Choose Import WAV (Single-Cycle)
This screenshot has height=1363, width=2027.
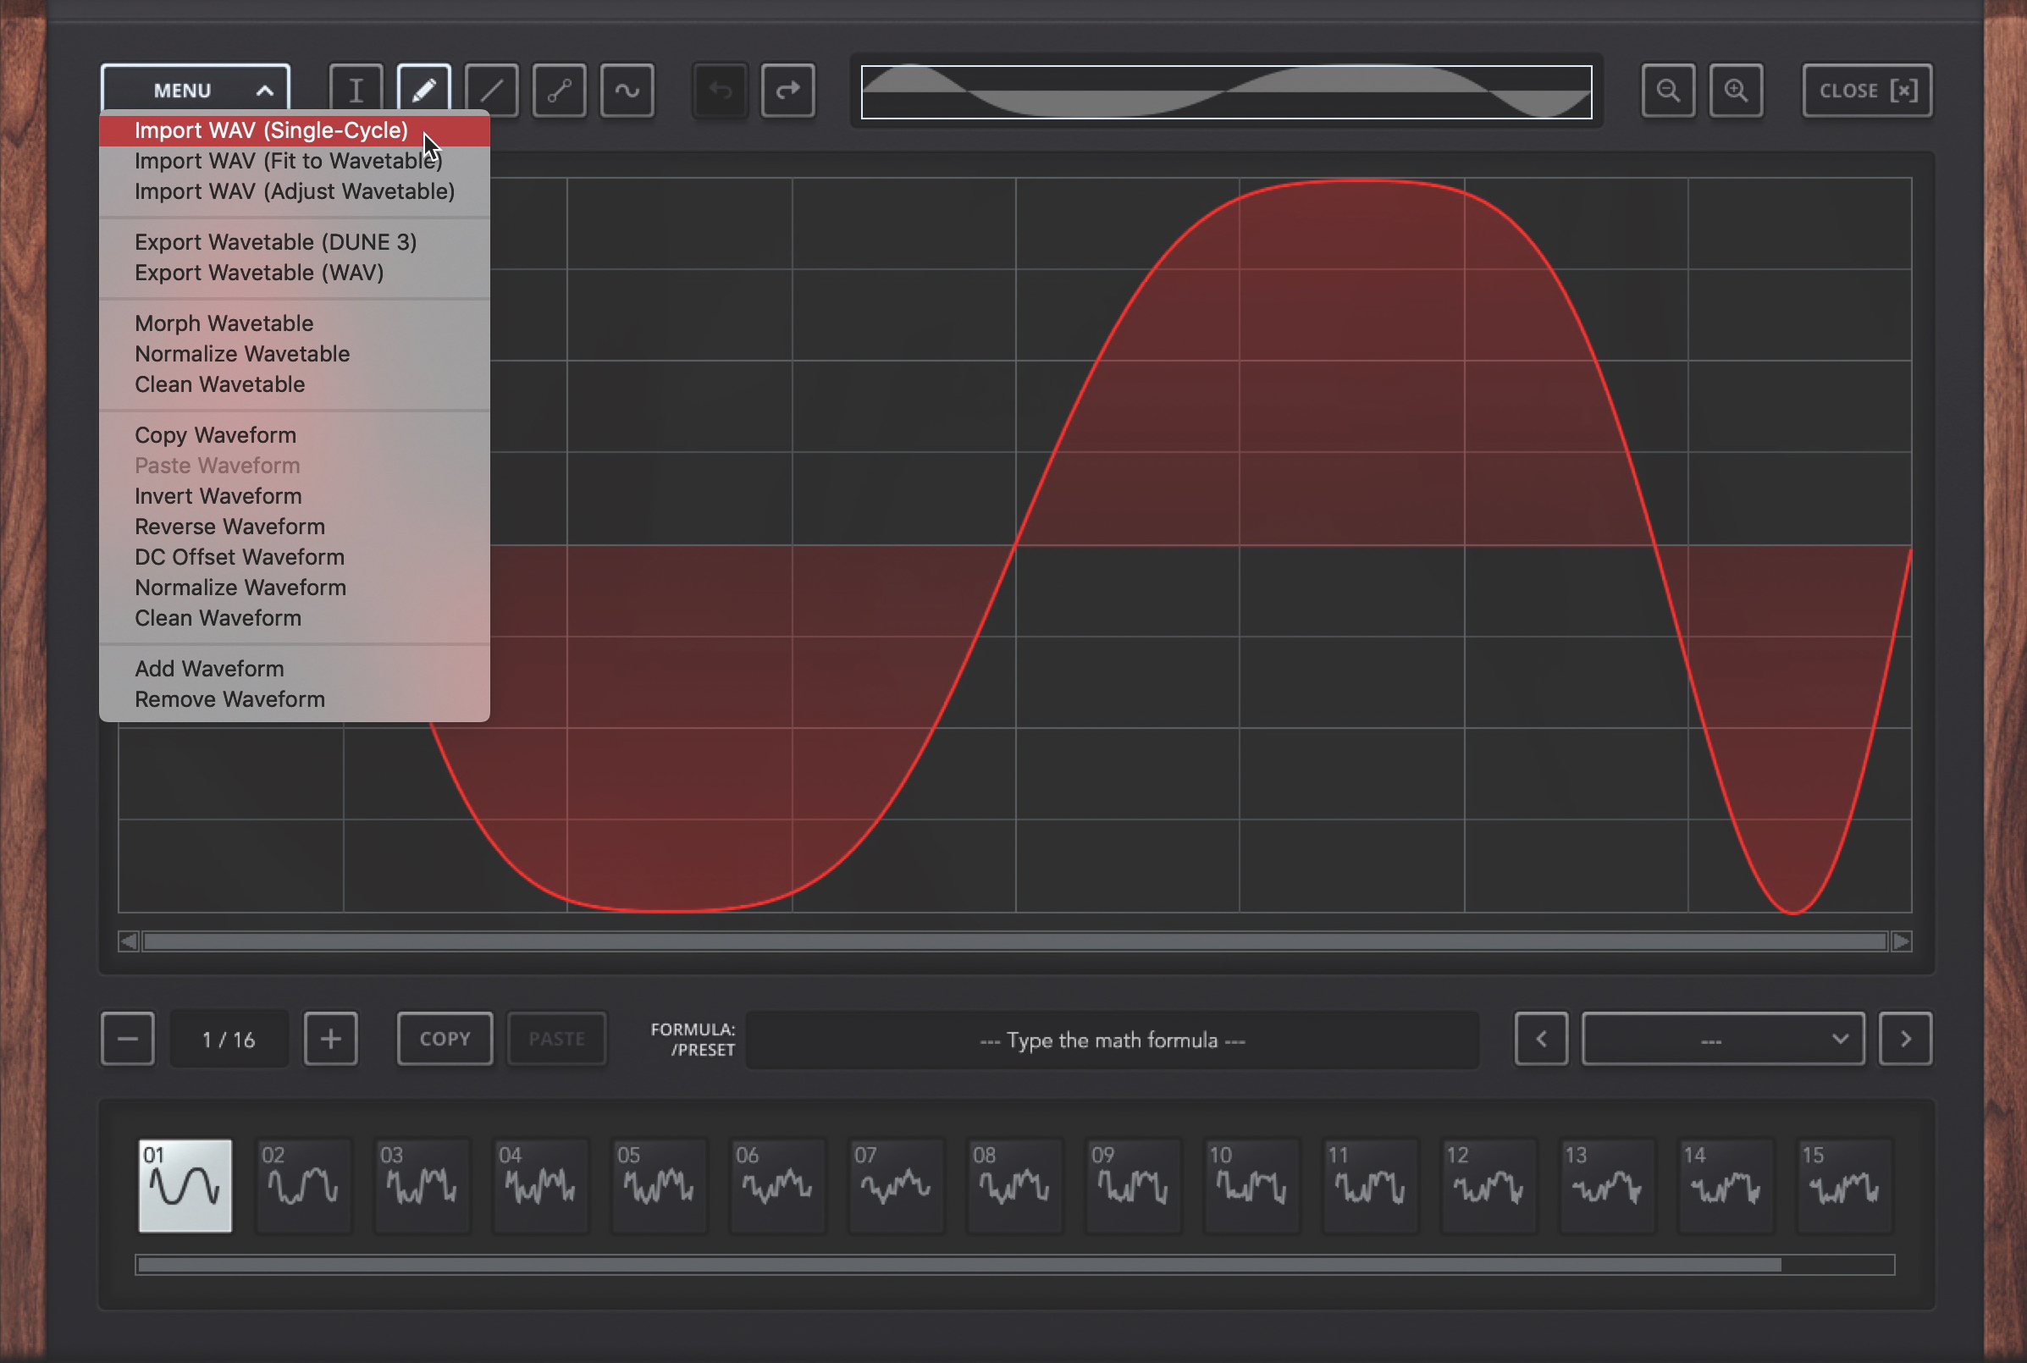(295, 130)
